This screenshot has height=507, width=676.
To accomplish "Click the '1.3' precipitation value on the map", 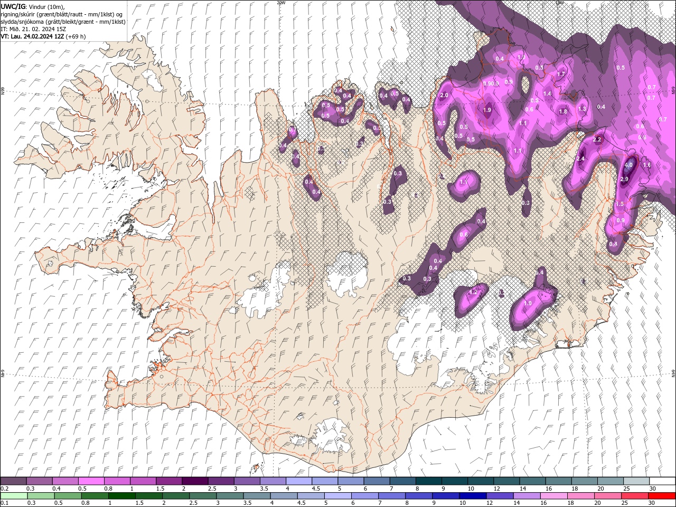I will pyautogui.click(x=583, y=109).
